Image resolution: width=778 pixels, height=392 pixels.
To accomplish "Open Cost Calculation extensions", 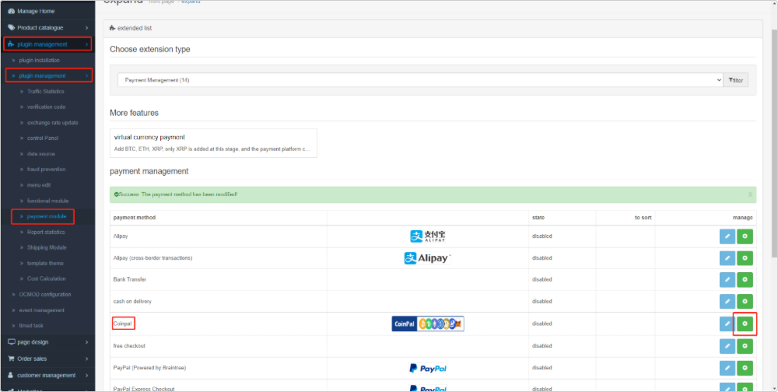I will tap(47, 278).
